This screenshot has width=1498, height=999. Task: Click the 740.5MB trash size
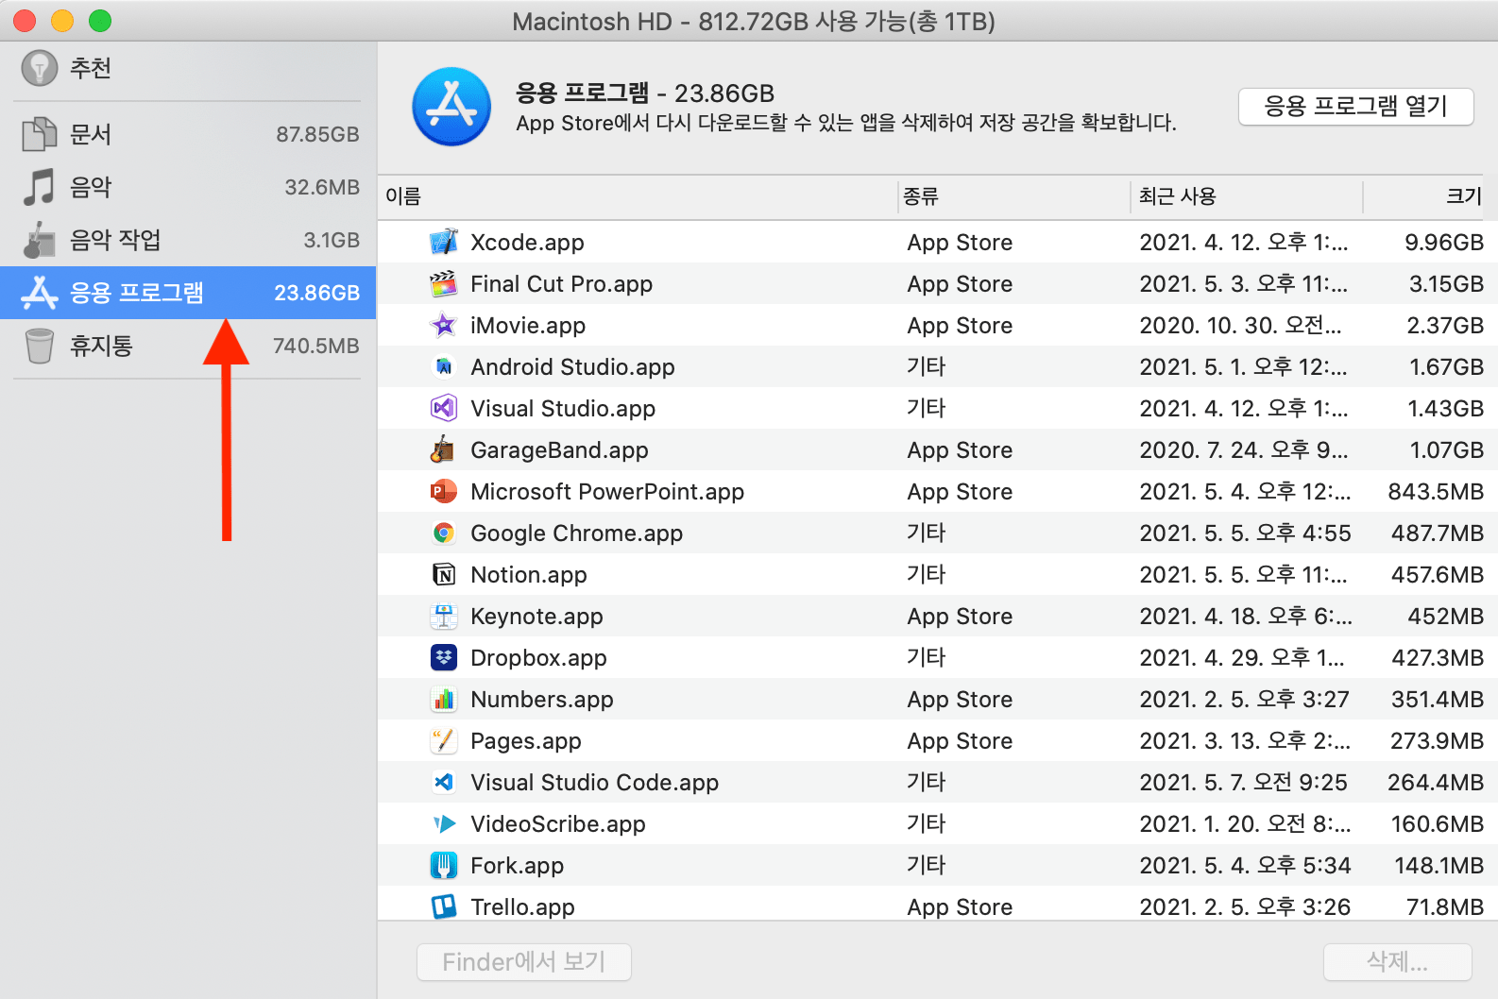click(315, 346)
